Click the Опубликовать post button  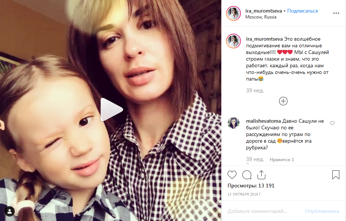point(322,211)
